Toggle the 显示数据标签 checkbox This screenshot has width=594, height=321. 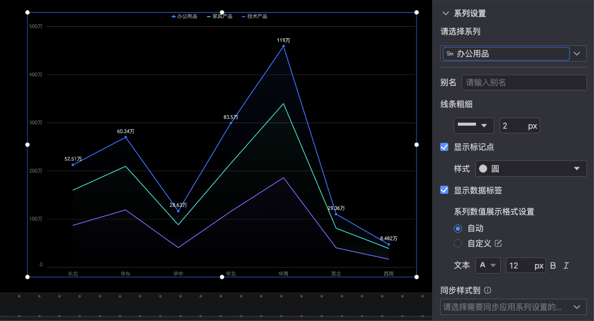pos(444,190)
